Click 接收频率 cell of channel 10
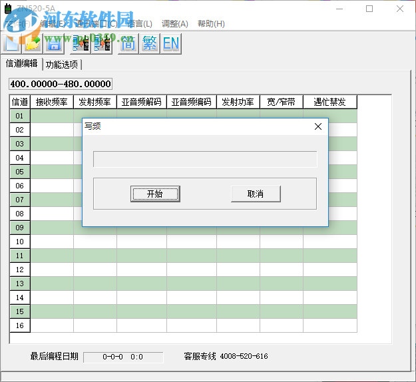The width and height of the screenshot is (416, 382). pyautogui.click(x=52, y=242)
